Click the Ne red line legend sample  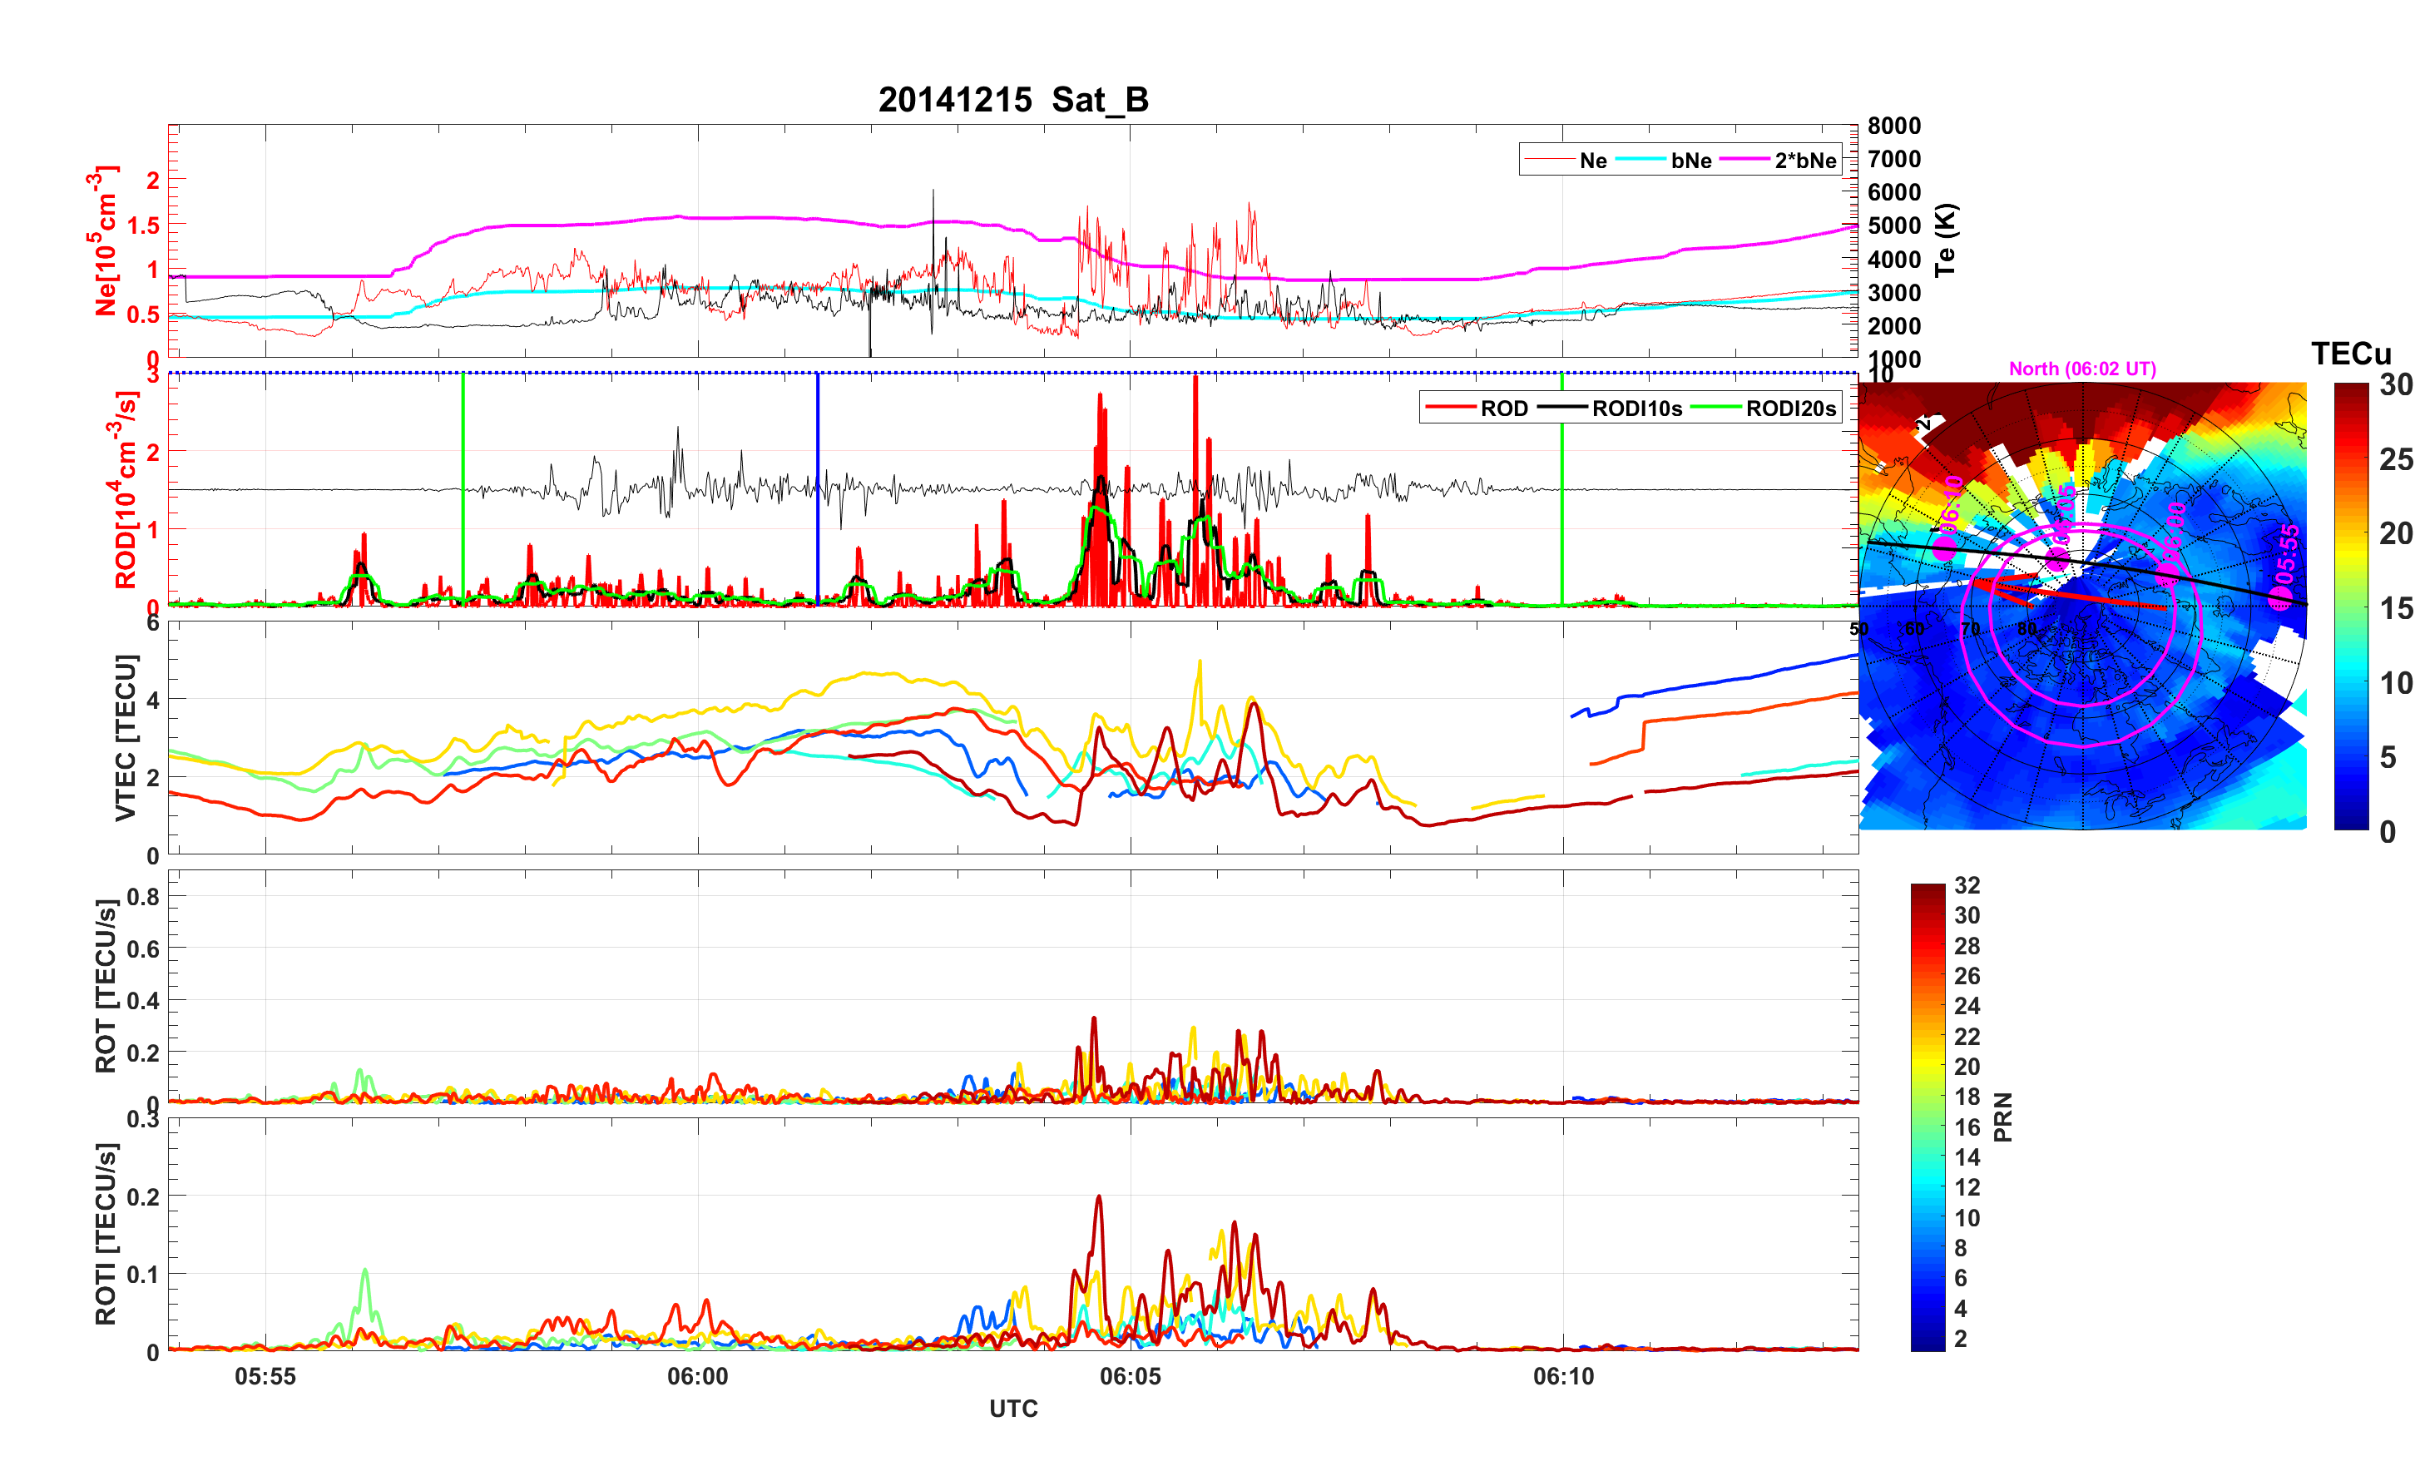click(1550, 160)
